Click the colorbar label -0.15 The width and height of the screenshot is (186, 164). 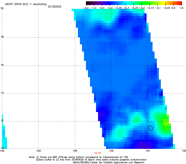click(x=150, y=8)
